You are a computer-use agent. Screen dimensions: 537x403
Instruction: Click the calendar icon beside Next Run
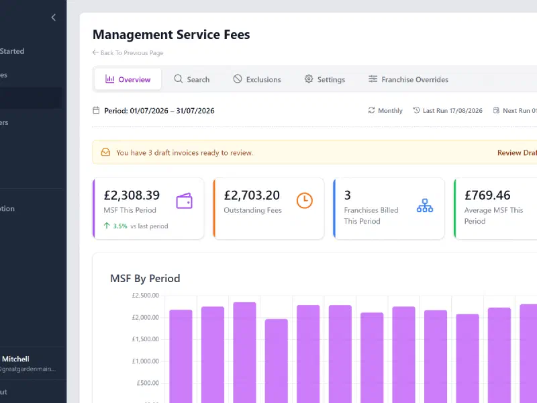[496, 110]
